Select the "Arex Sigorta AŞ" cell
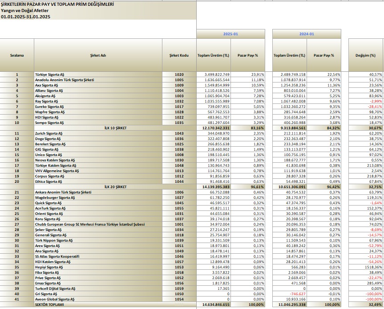This screenshot has height=309, width=384. (98, 246)
